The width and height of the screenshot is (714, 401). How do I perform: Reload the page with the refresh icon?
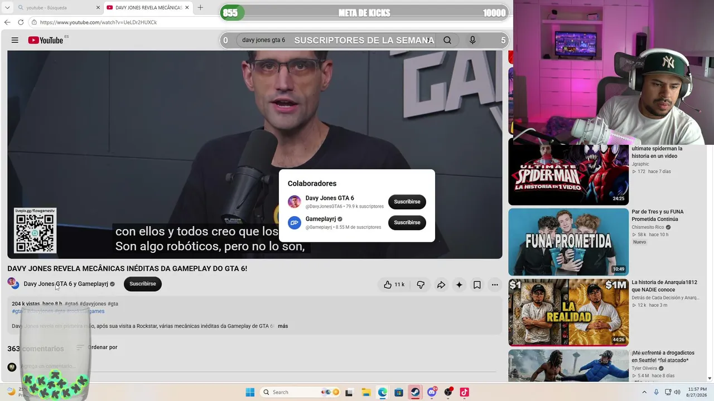[21, 22]
